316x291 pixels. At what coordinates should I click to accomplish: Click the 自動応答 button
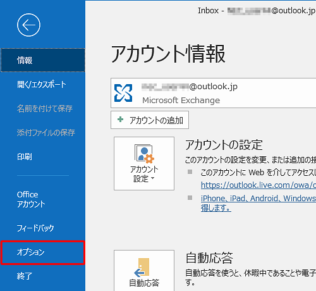144,271
